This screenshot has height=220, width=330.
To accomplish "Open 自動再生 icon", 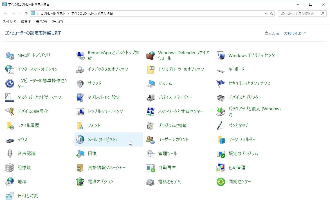I will 150,168.
